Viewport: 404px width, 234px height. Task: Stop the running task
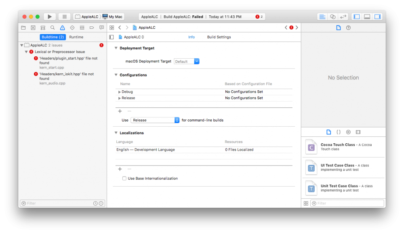coord(64,17)
